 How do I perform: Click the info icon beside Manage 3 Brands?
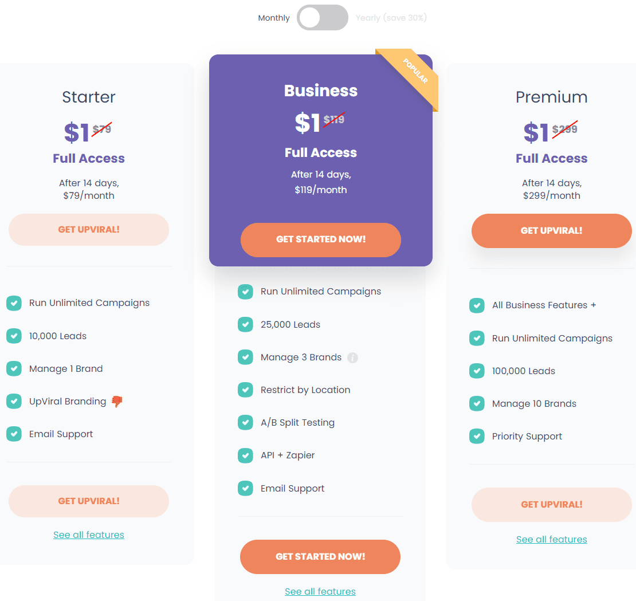click(x=352, y=358)
